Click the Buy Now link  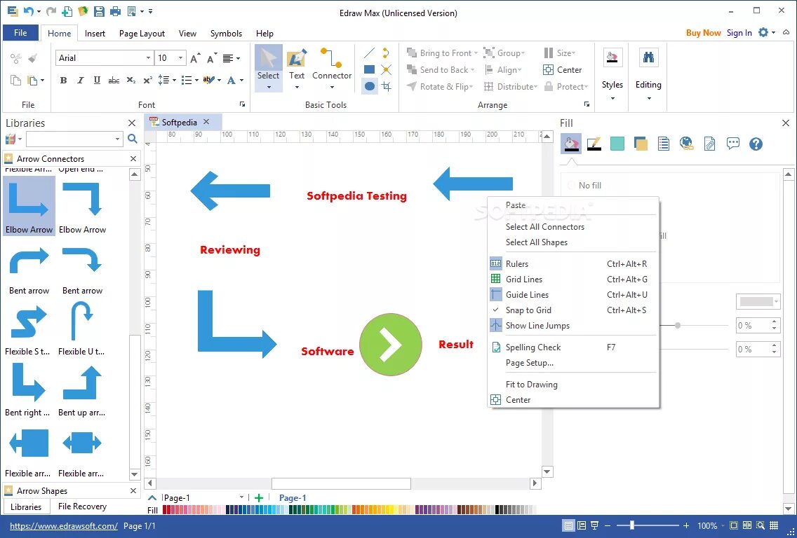704,33
